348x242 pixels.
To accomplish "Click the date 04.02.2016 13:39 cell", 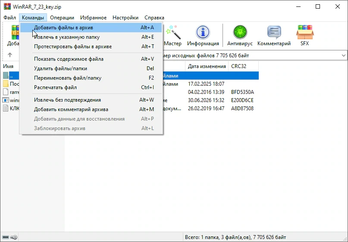I will coord(206,92).
